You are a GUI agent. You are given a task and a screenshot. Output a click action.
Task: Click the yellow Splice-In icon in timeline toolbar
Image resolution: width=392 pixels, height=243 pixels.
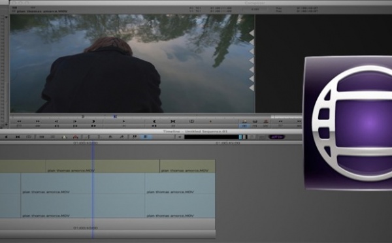(x=65, y=137)
